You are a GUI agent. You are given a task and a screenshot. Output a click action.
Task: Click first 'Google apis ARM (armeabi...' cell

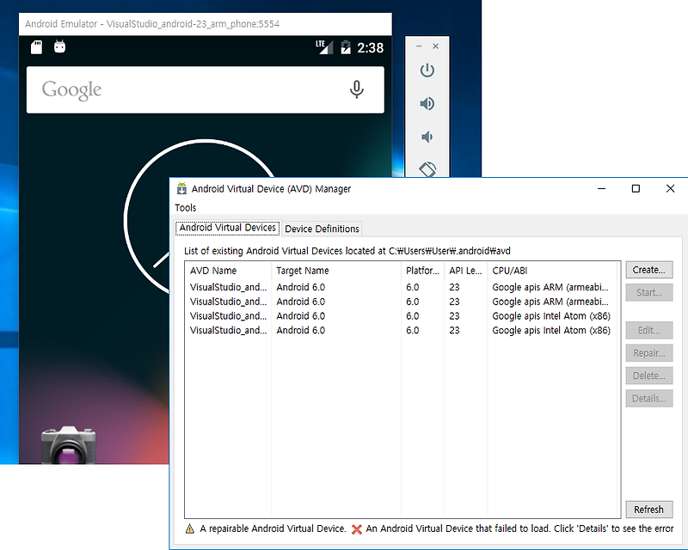coord(550,287)
